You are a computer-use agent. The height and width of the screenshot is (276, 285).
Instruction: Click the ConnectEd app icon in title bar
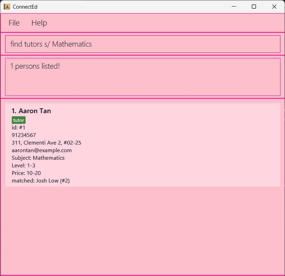tap(7, 7)
